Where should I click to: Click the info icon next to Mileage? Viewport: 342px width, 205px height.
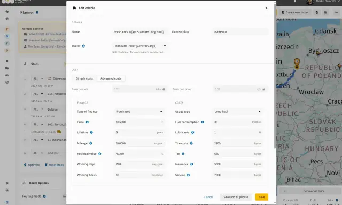(x=91, y=143)
